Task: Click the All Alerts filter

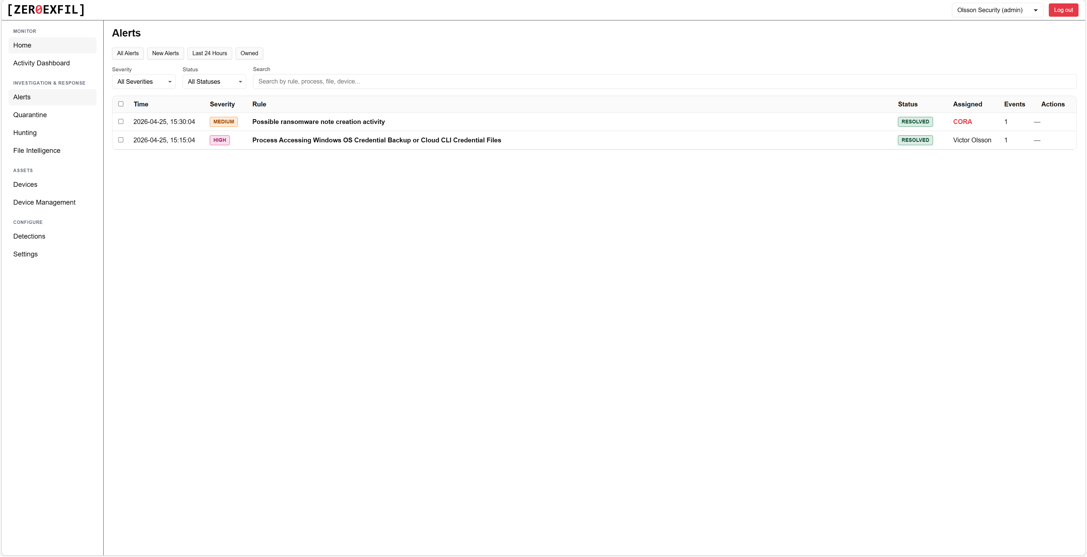Action: click(127, 53)
